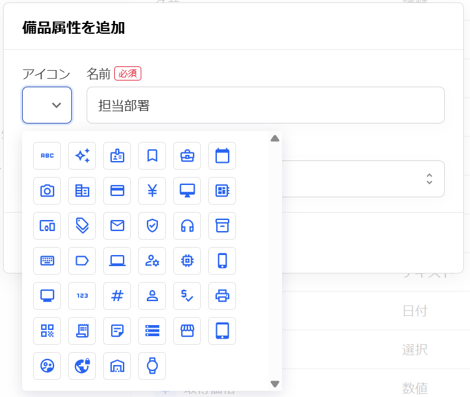Pick the printer icon

(222, 296)
